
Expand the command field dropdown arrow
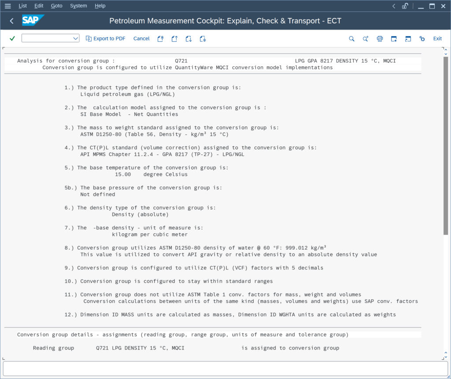coord(76,38)
